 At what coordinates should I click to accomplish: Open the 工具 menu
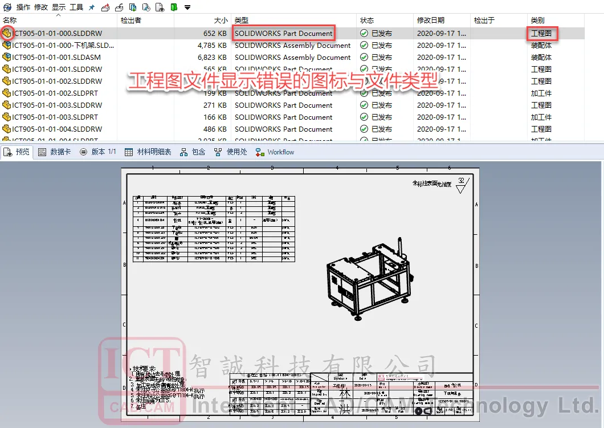pyautogui.click(x=76, y=7)
